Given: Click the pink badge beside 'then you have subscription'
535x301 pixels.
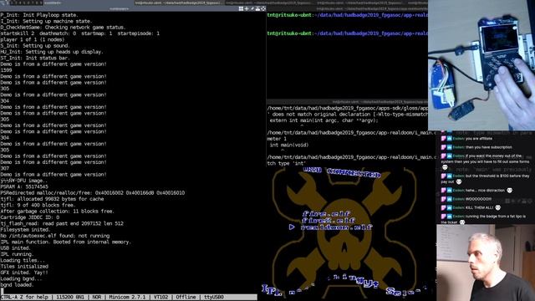Looking at the screenshot, I should 444,147.
